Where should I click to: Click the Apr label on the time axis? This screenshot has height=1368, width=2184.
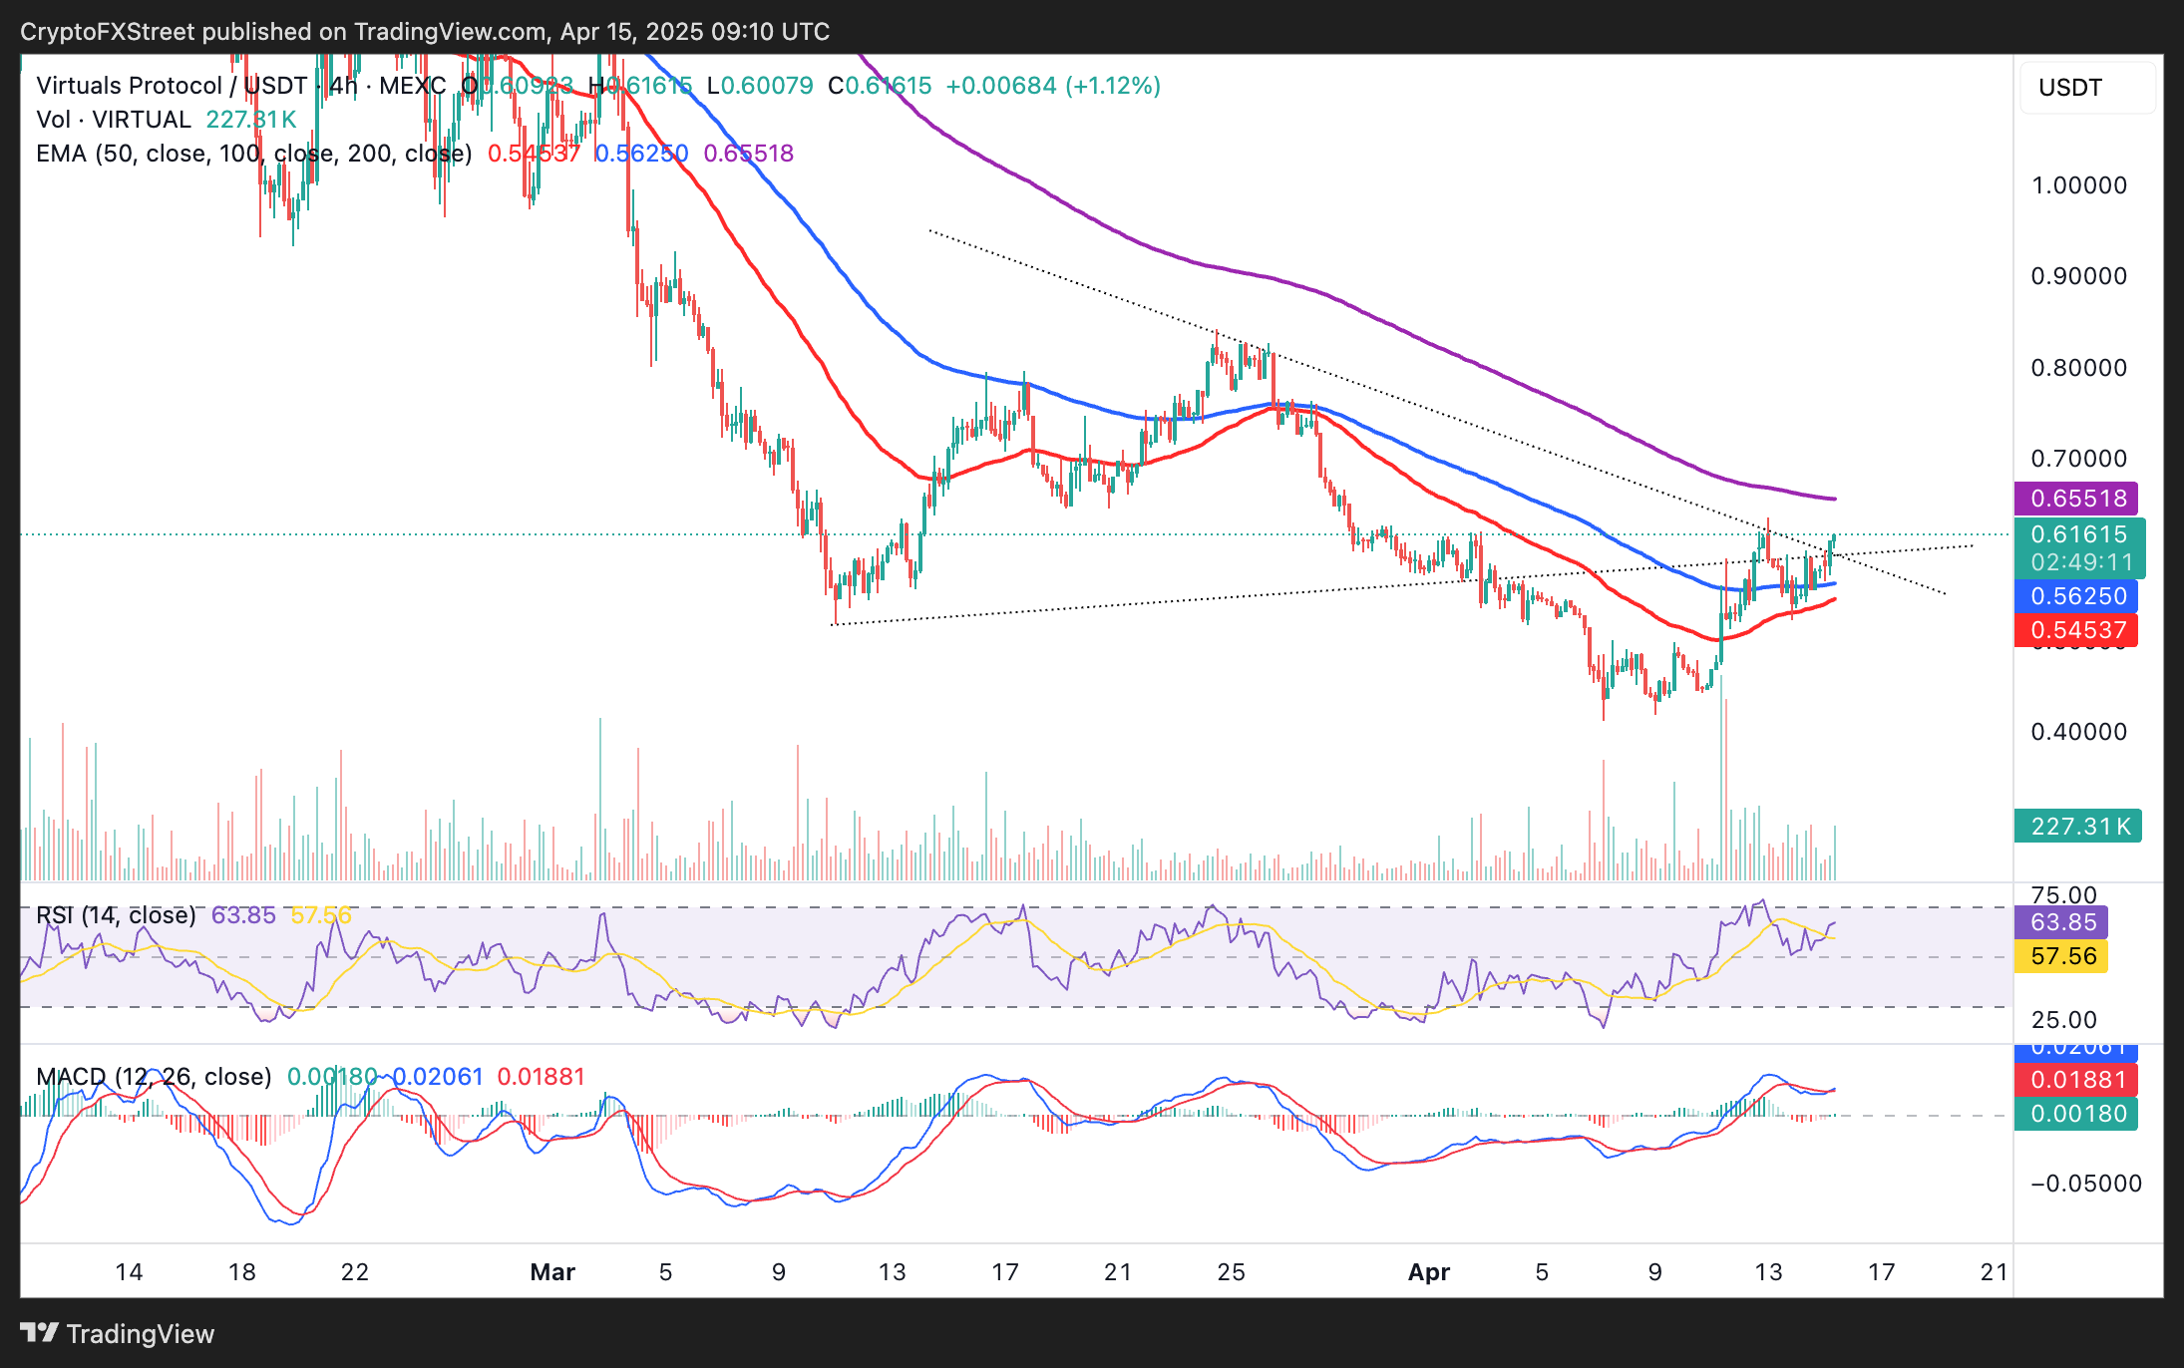click(x=1428, y=1272)
